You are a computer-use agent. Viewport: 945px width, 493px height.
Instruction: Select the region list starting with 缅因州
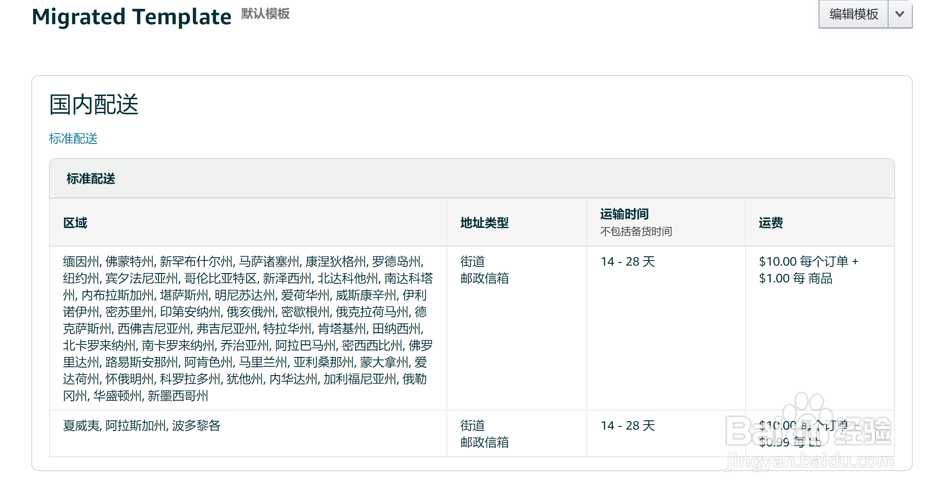247,328
